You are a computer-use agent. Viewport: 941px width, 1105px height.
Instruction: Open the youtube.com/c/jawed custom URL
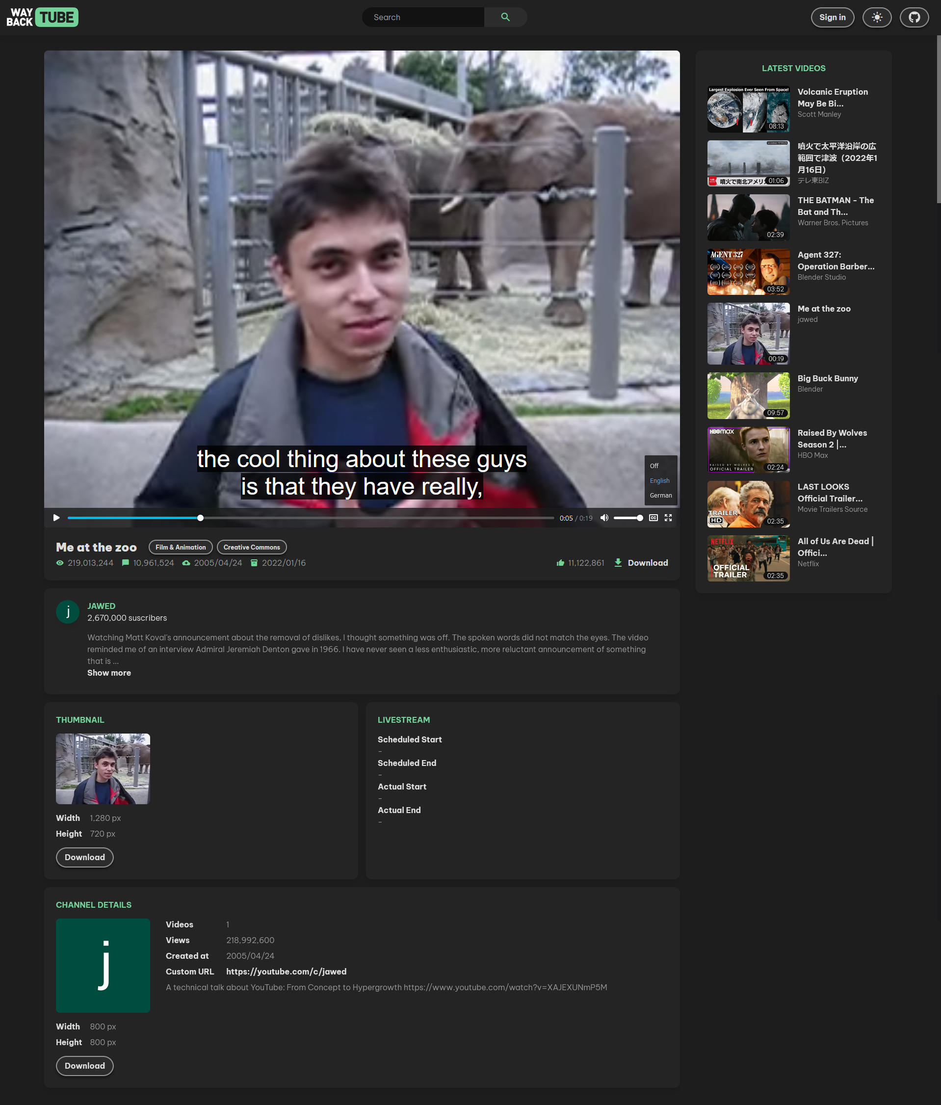[287, 971]
